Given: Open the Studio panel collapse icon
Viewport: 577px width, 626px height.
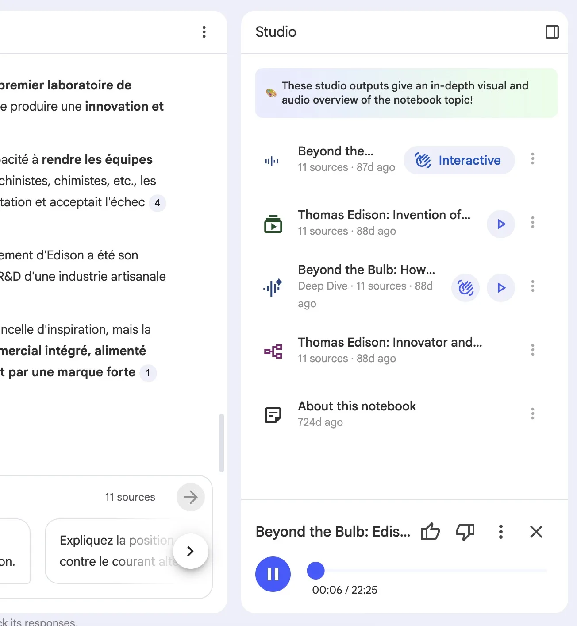Looking at the screenshot, I should pyautogui.click(x=552, y=31).
